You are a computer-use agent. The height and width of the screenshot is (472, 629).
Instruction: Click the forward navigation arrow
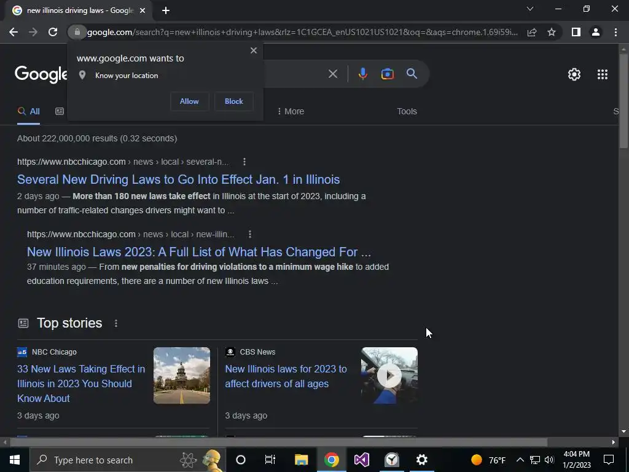(x=33, y=32)
